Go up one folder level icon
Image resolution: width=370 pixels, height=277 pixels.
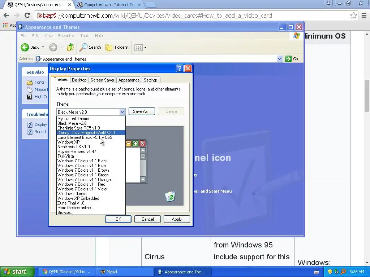pos(70,47)
